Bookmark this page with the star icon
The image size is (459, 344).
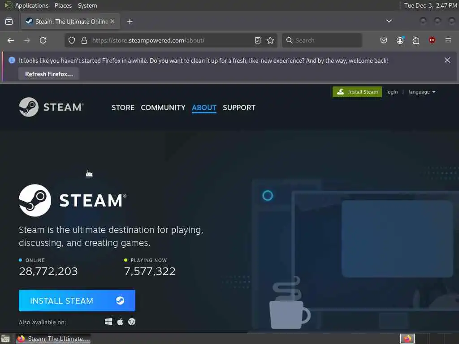[270, 40]
